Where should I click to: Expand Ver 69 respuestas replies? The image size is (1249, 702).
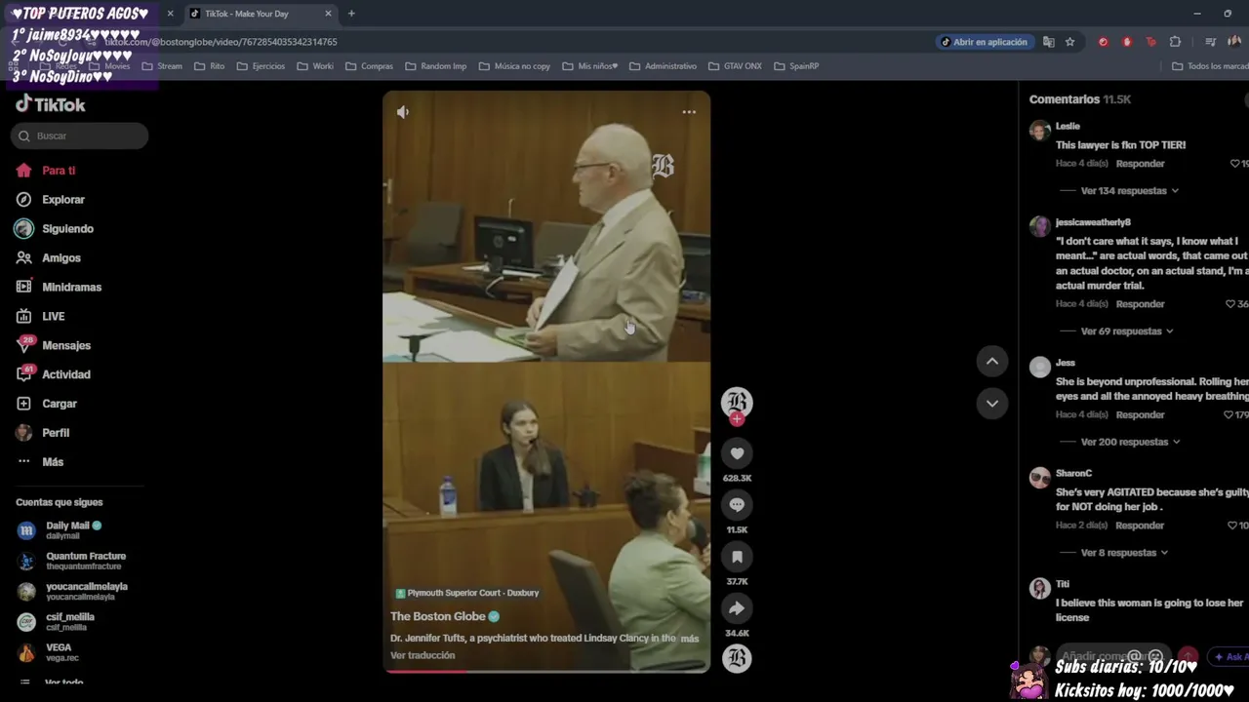tap(1127, 331)
